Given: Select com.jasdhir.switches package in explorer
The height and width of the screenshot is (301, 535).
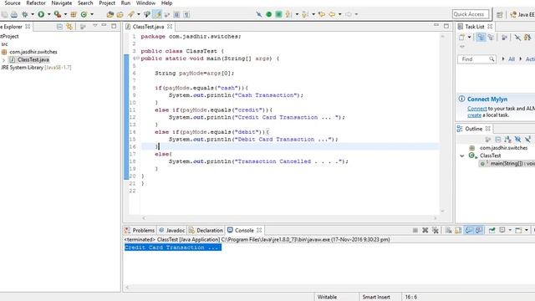Looking at the screenshot, I should point(33,52).
